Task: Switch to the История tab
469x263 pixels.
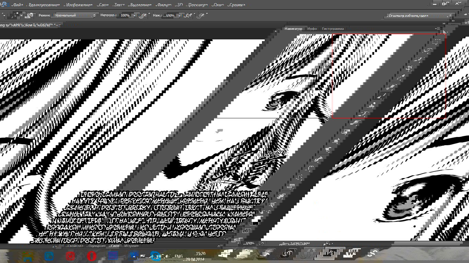Action: click(x=131, y=246)
